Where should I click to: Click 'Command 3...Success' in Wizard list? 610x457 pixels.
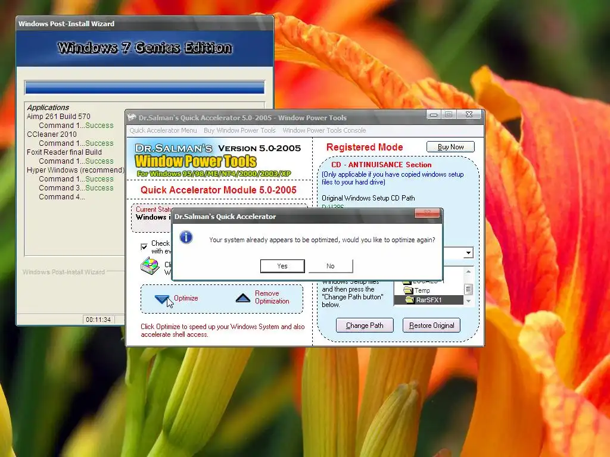(76, 188)
